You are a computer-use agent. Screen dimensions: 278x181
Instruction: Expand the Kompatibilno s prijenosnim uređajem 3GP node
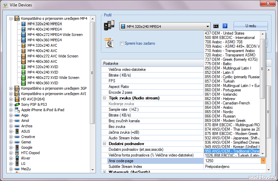pos(11,88)
